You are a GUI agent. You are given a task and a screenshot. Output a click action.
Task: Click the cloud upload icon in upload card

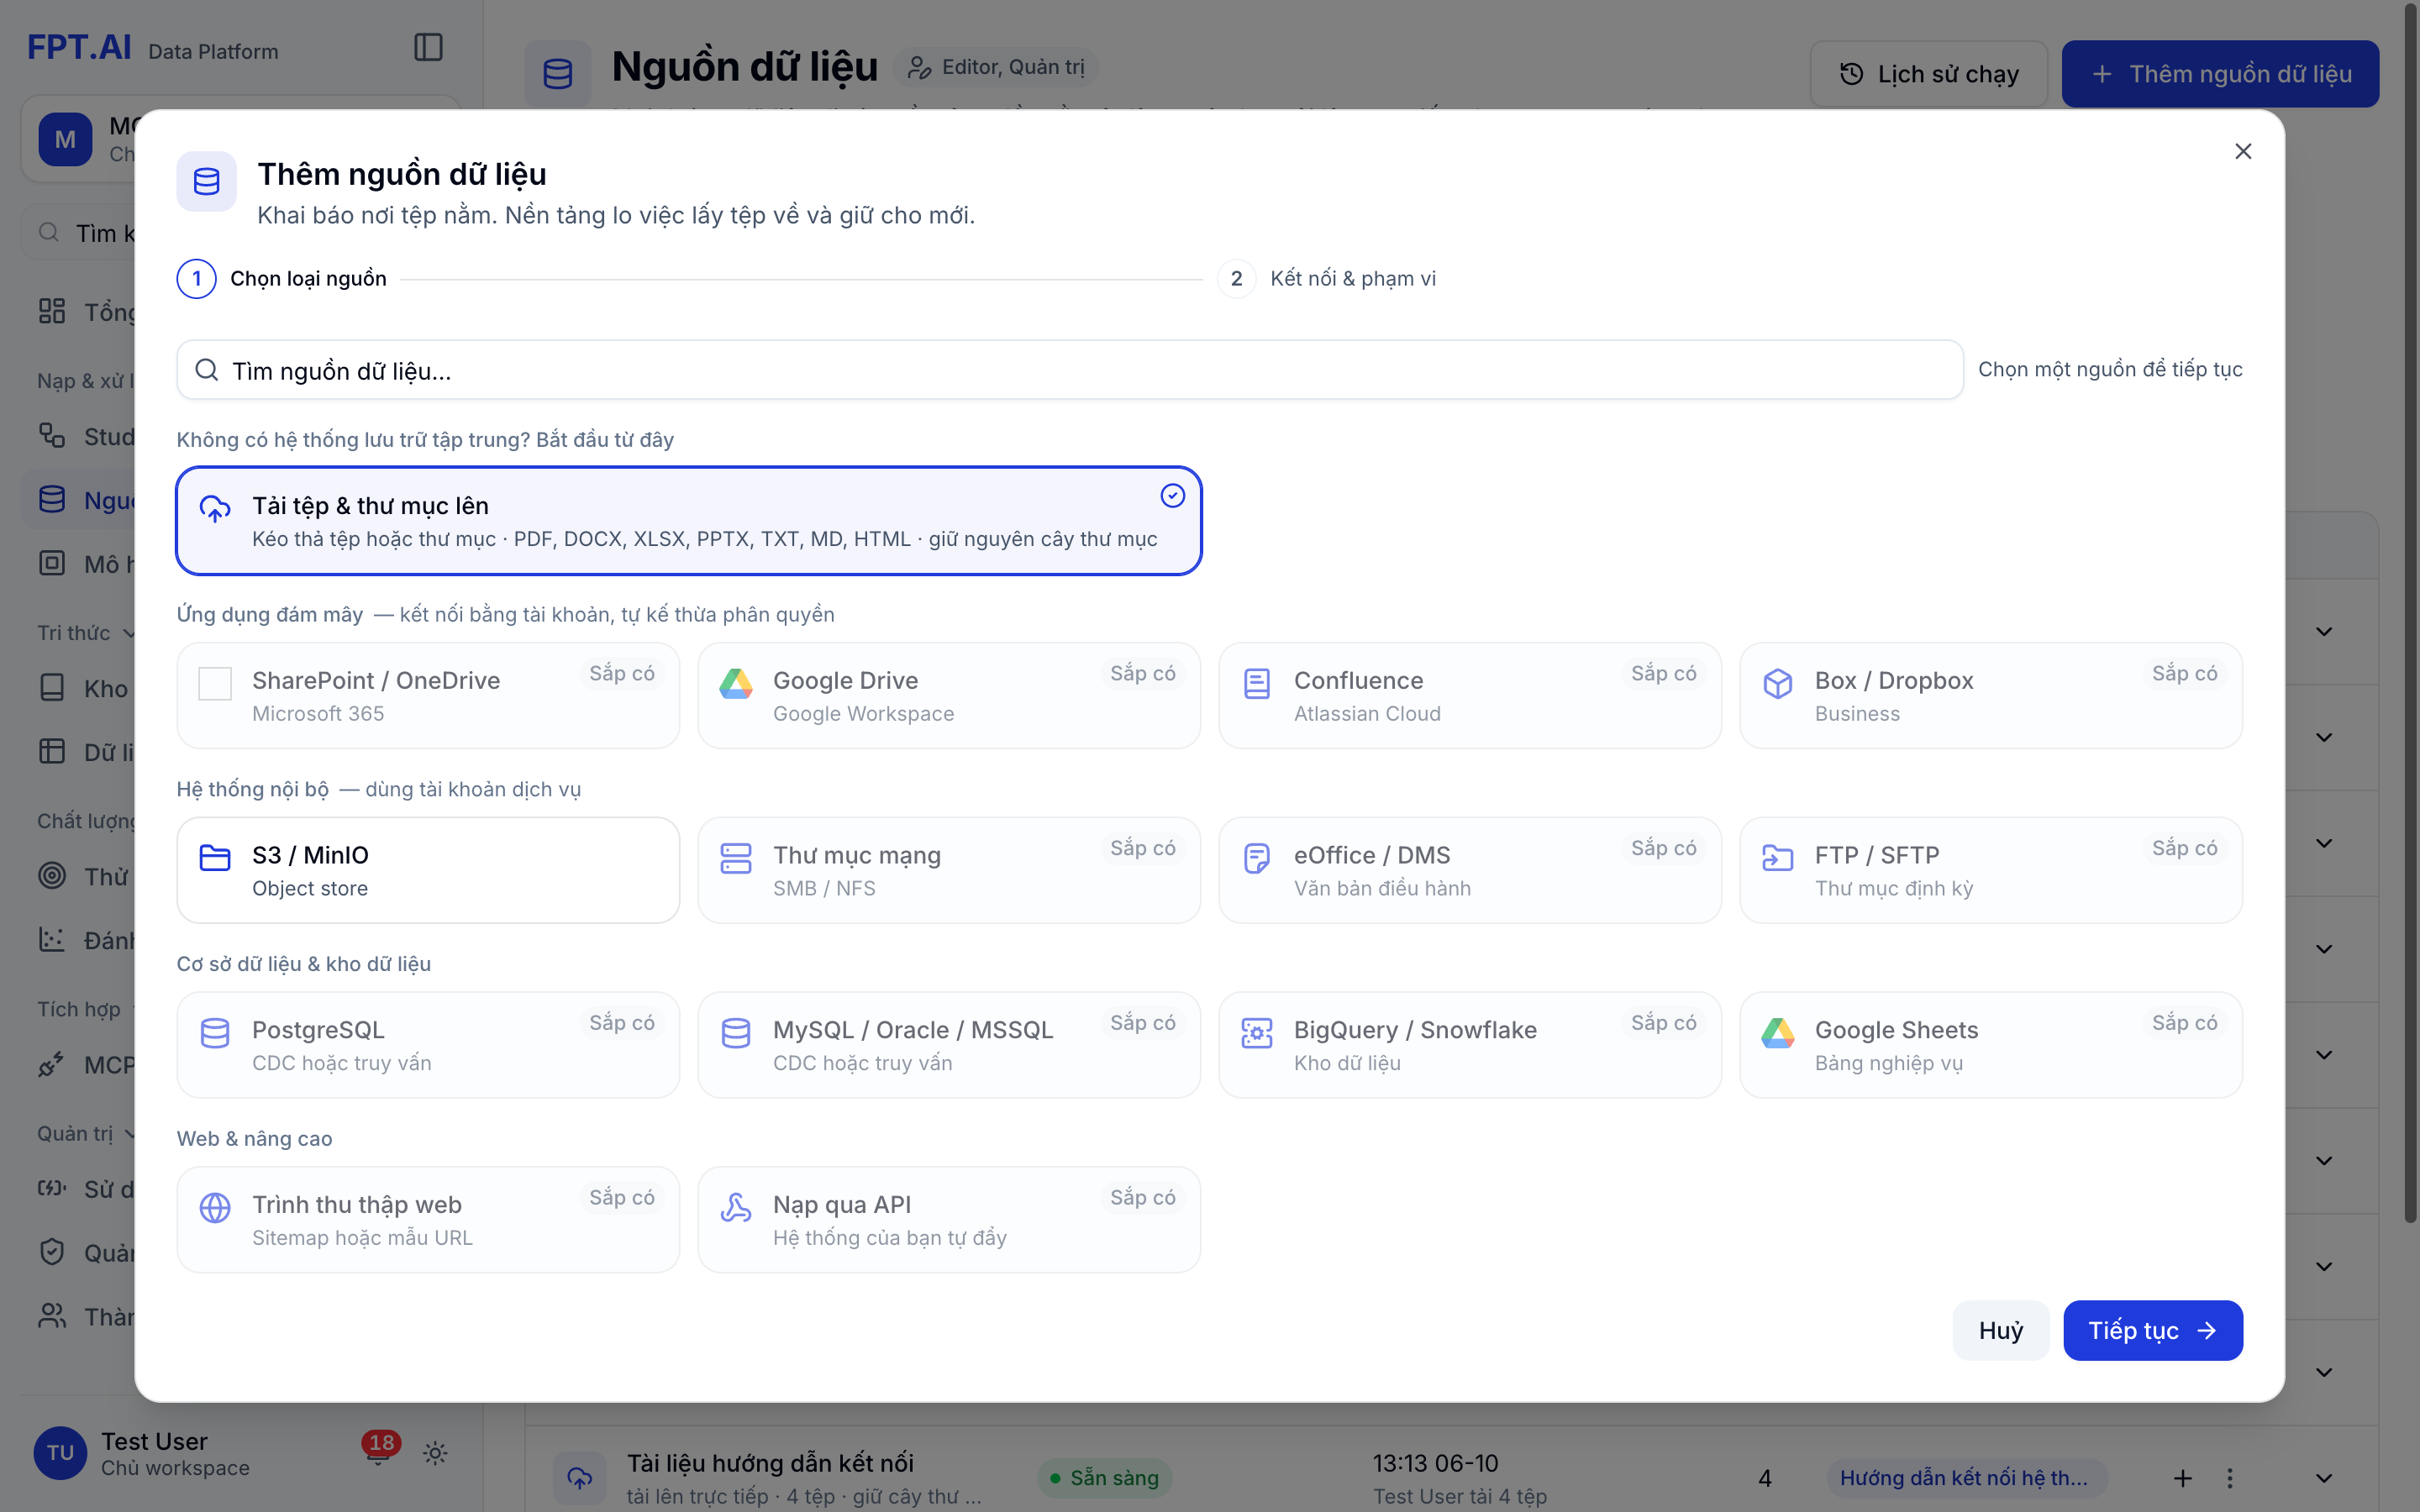[215, 508]
